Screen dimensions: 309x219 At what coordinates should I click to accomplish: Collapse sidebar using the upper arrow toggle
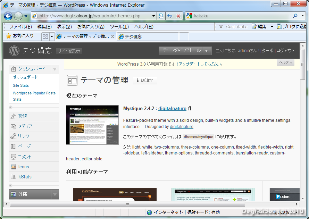point(11,107)
